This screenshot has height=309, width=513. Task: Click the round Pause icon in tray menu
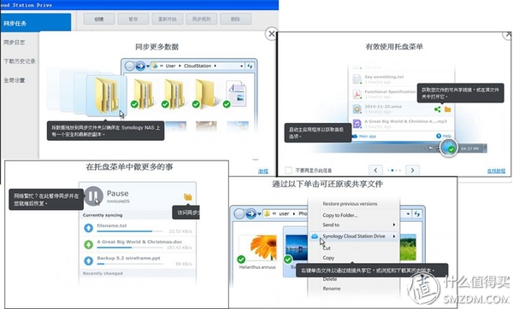(93, 195)
